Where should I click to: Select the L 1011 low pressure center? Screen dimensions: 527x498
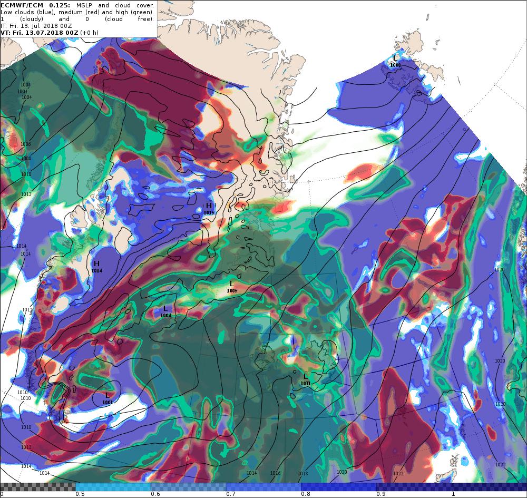pos(305,380)
